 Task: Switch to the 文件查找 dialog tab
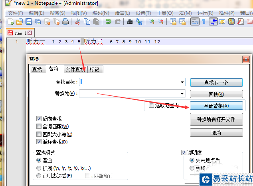[75, 70]
